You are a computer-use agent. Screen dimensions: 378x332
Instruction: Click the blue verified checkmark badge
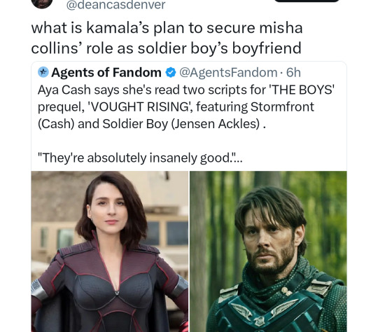point(171,72)
